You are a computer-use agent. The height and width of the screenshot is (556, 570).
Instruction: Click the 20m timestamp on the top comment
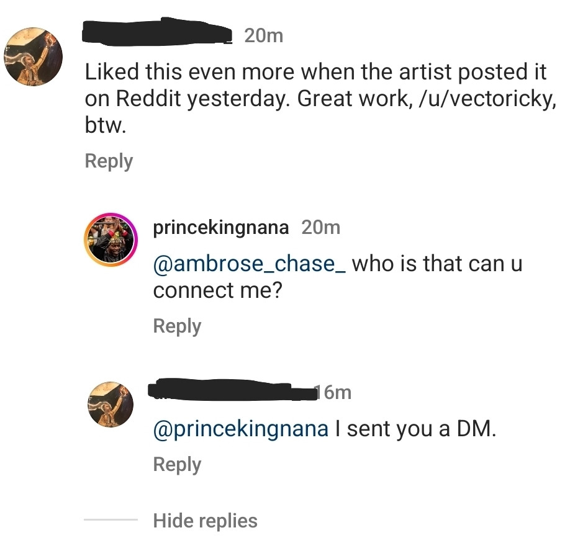click(263, 36)
